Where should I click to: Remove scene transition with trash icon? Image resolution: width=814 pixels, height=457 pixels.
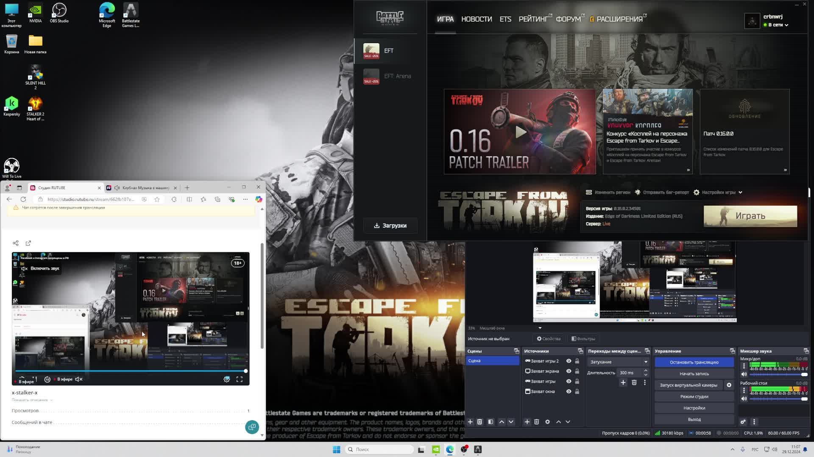(x=634, y=383)
